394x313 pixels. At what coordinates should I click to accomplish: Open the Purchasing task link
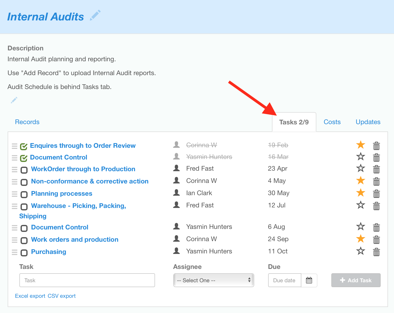click(x=49, y=252)
